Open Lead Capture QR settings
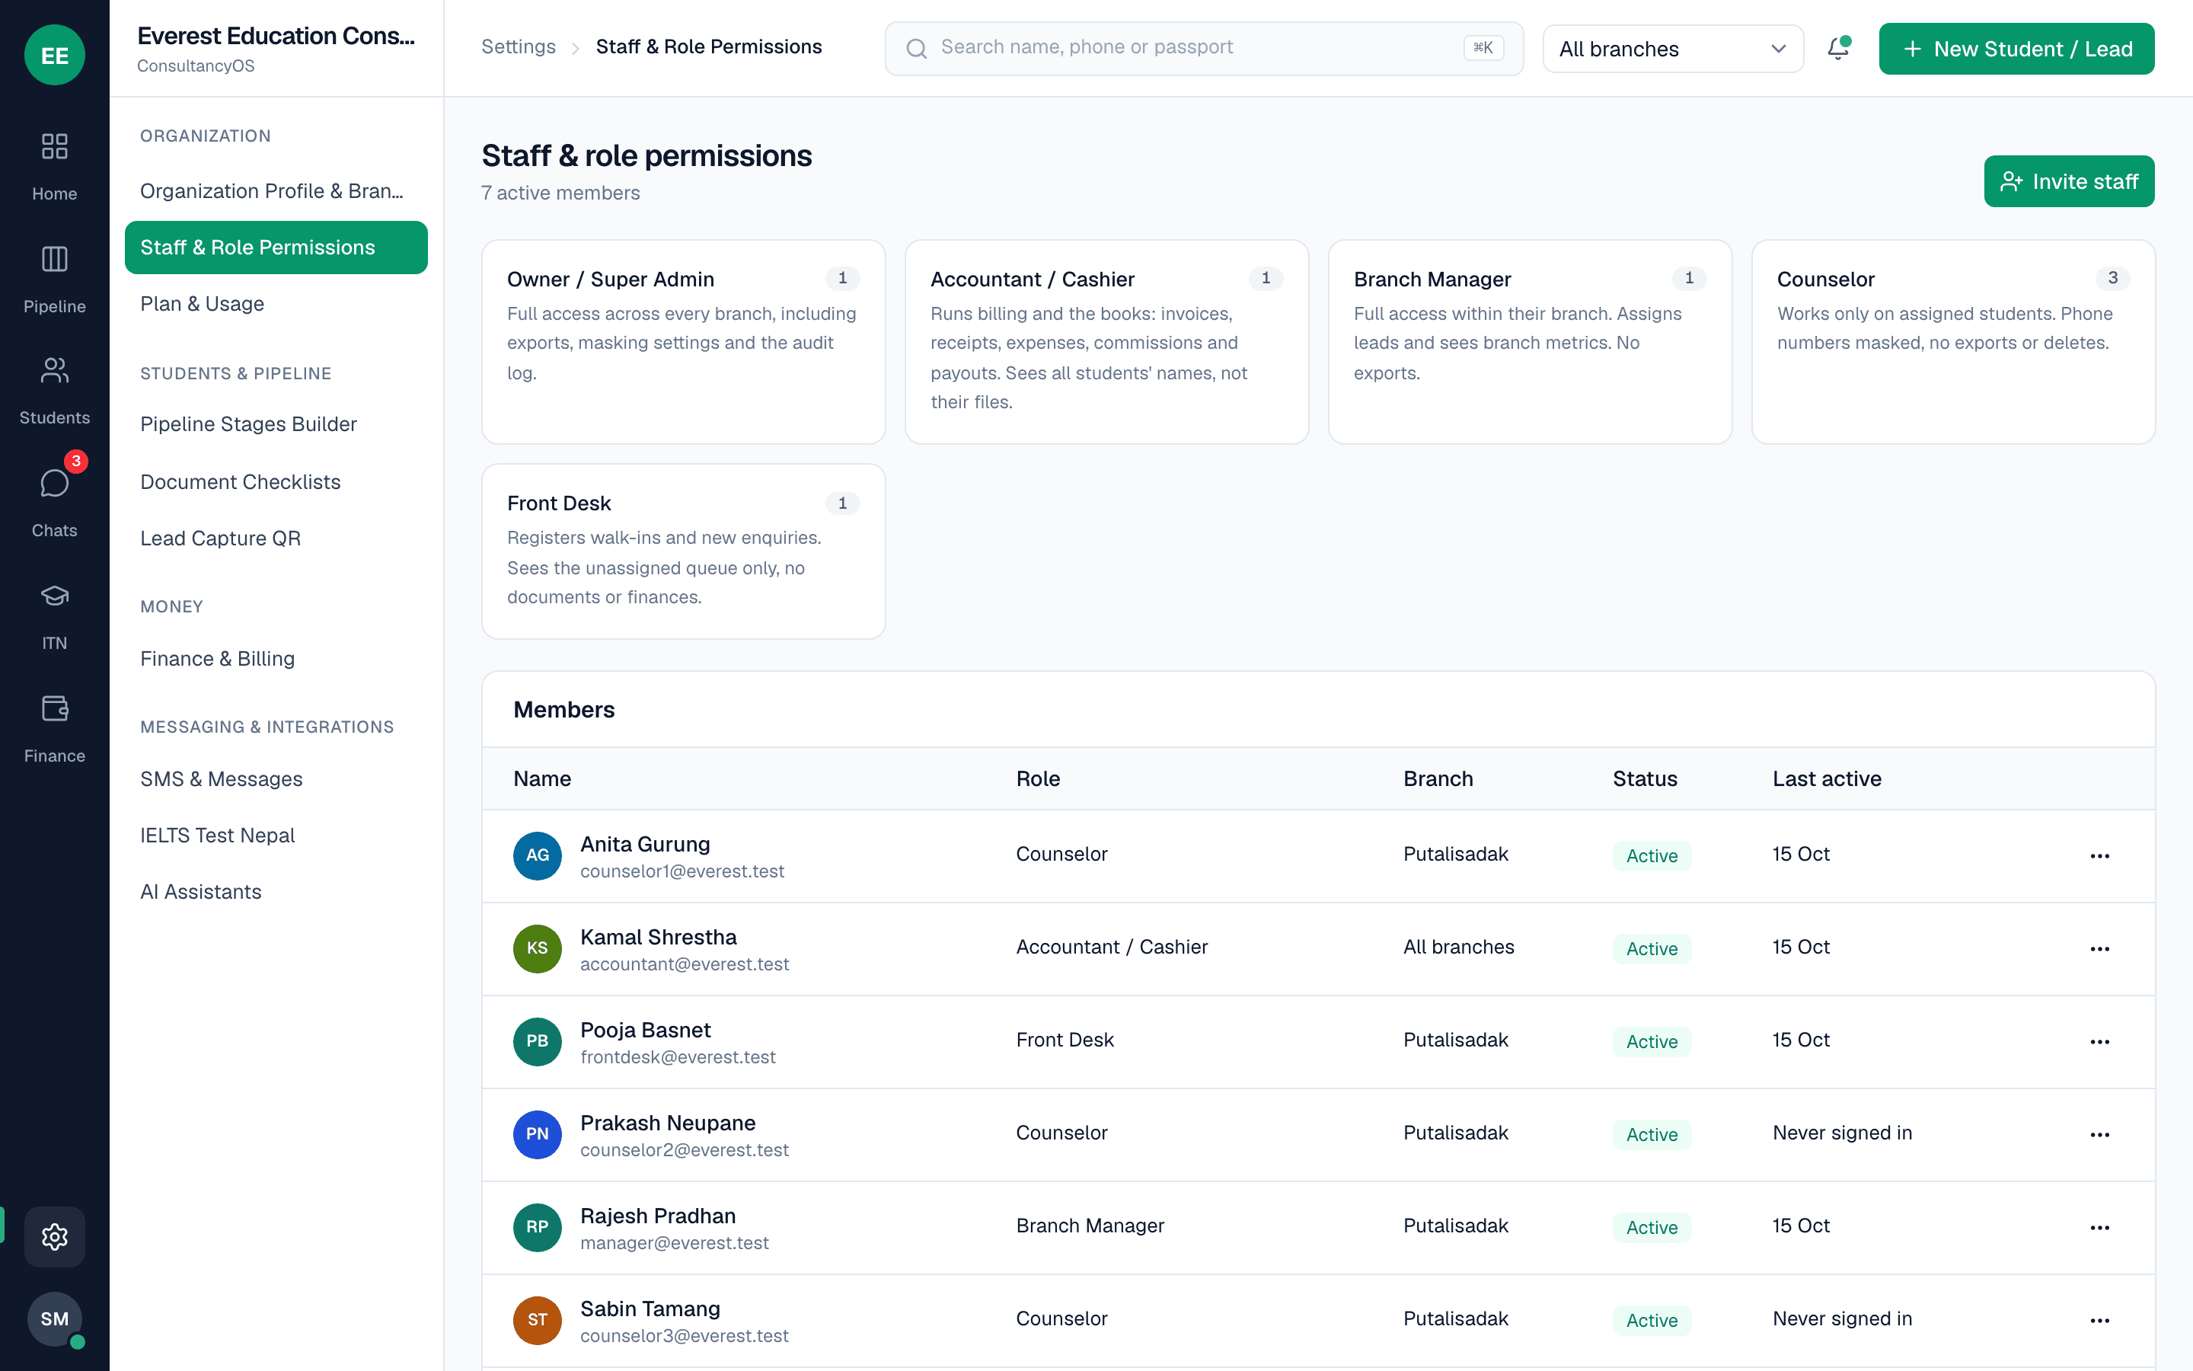The height and width of the screenshot is (1371, 2193). (276, 538)
